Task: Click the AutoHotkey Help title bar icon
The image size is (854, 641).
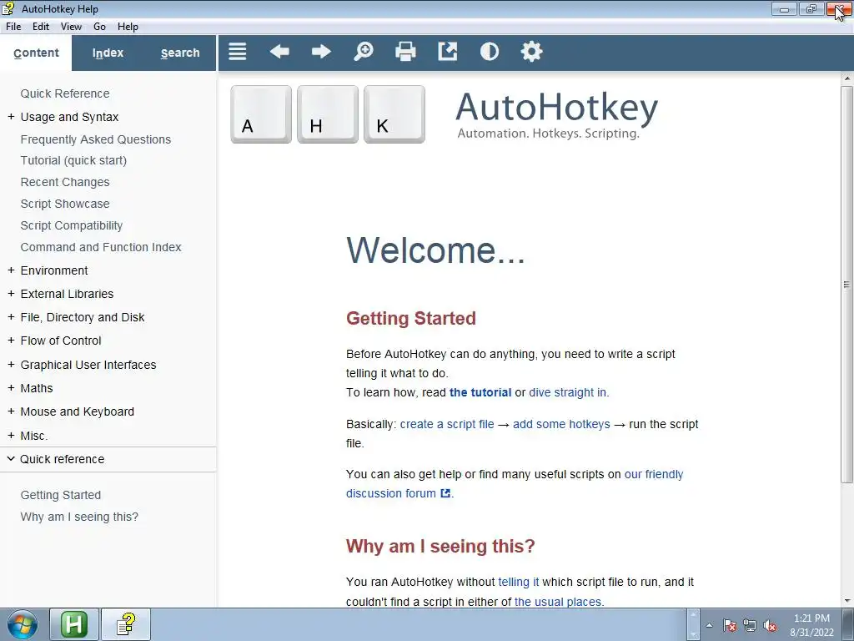Action: (8, 8)
